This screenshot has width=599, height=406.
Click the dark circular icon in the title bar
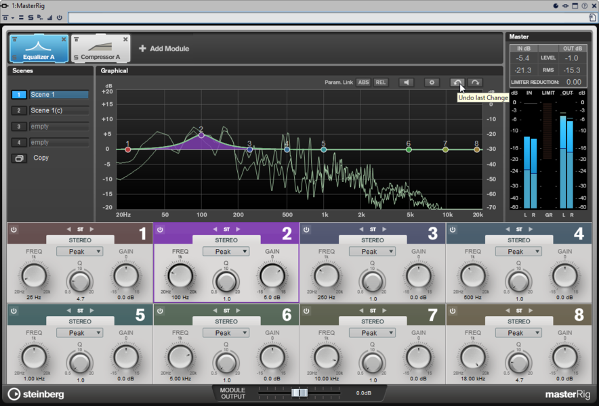(556, 5)
